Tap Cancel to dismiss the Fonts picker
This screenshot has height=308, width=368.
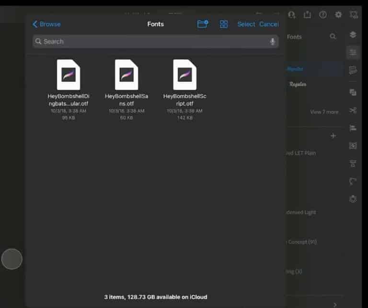coord(269,24)
